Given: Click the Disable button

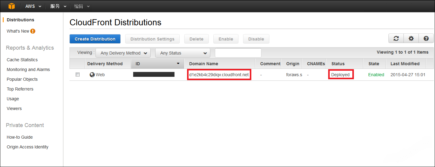Looking at the screenshot, I should coord(256,39).
